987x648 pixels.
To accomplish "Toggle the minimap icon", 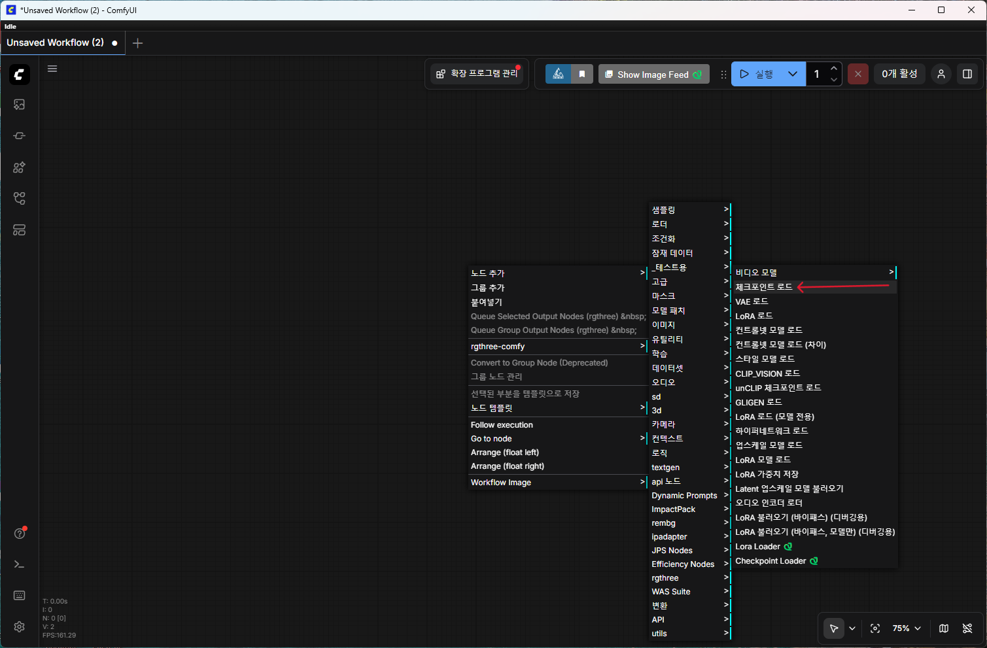I will pos(944,628).
